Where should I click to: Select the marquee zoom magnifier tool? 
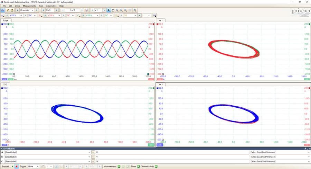click(x=117, y=10)
